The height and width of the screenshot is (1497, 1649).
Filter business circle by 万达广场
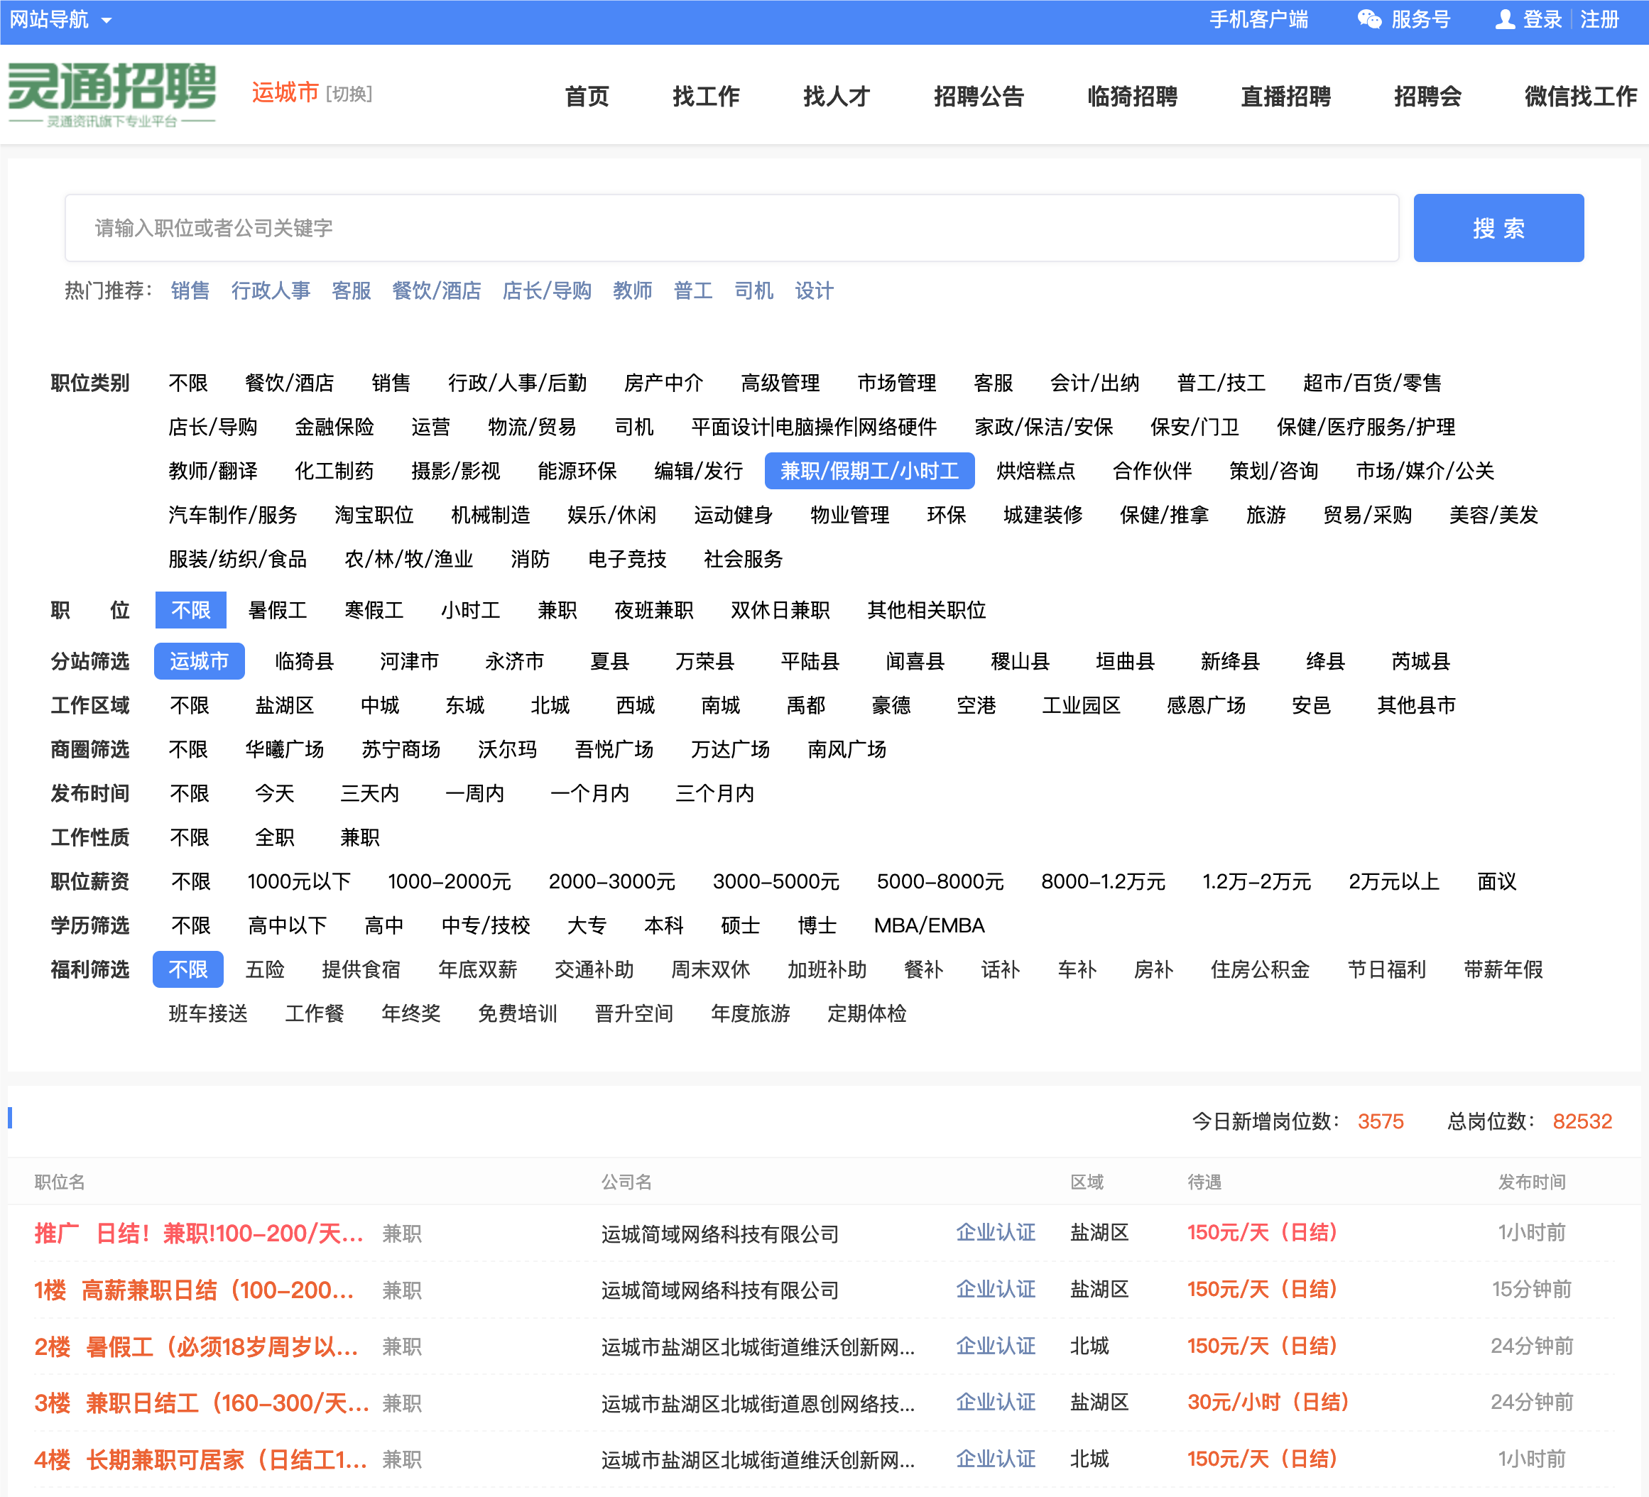point(731,749)
